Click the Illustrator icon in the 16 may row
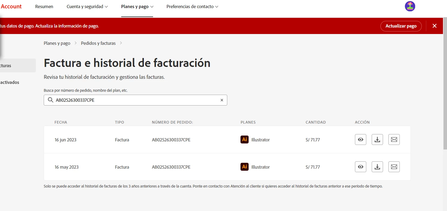Image resolution: width=447 pixels, height=211 pixels. [x=245, y=167]
